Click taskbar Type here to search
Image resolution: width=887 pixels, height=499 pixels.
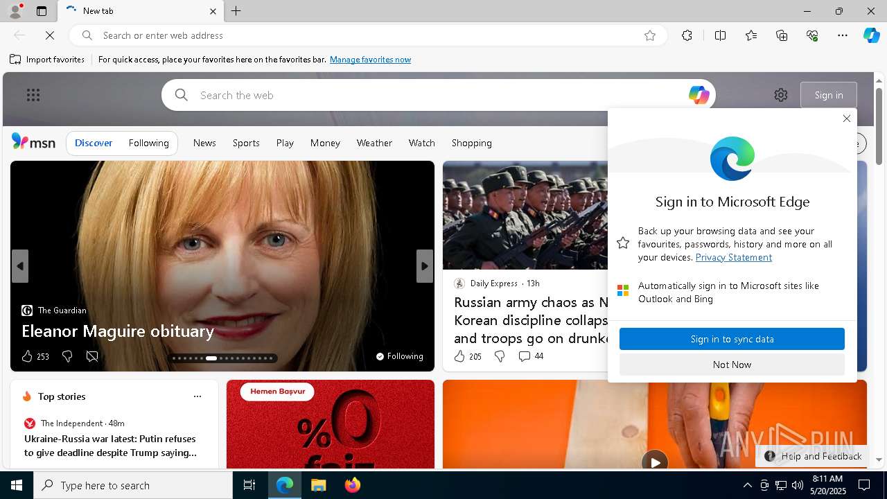tap(133, 485)
